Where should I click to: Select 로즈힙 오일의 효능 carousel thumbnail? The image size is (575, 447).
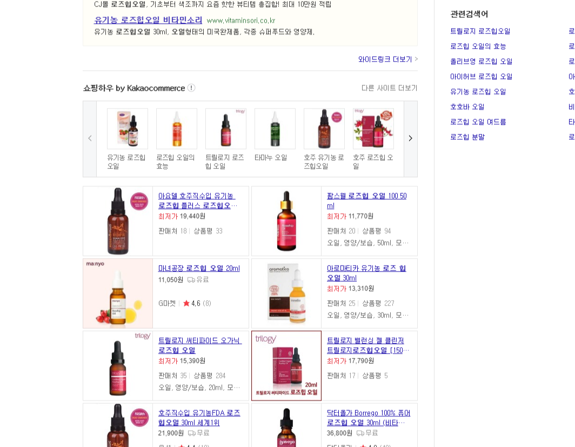177,128
